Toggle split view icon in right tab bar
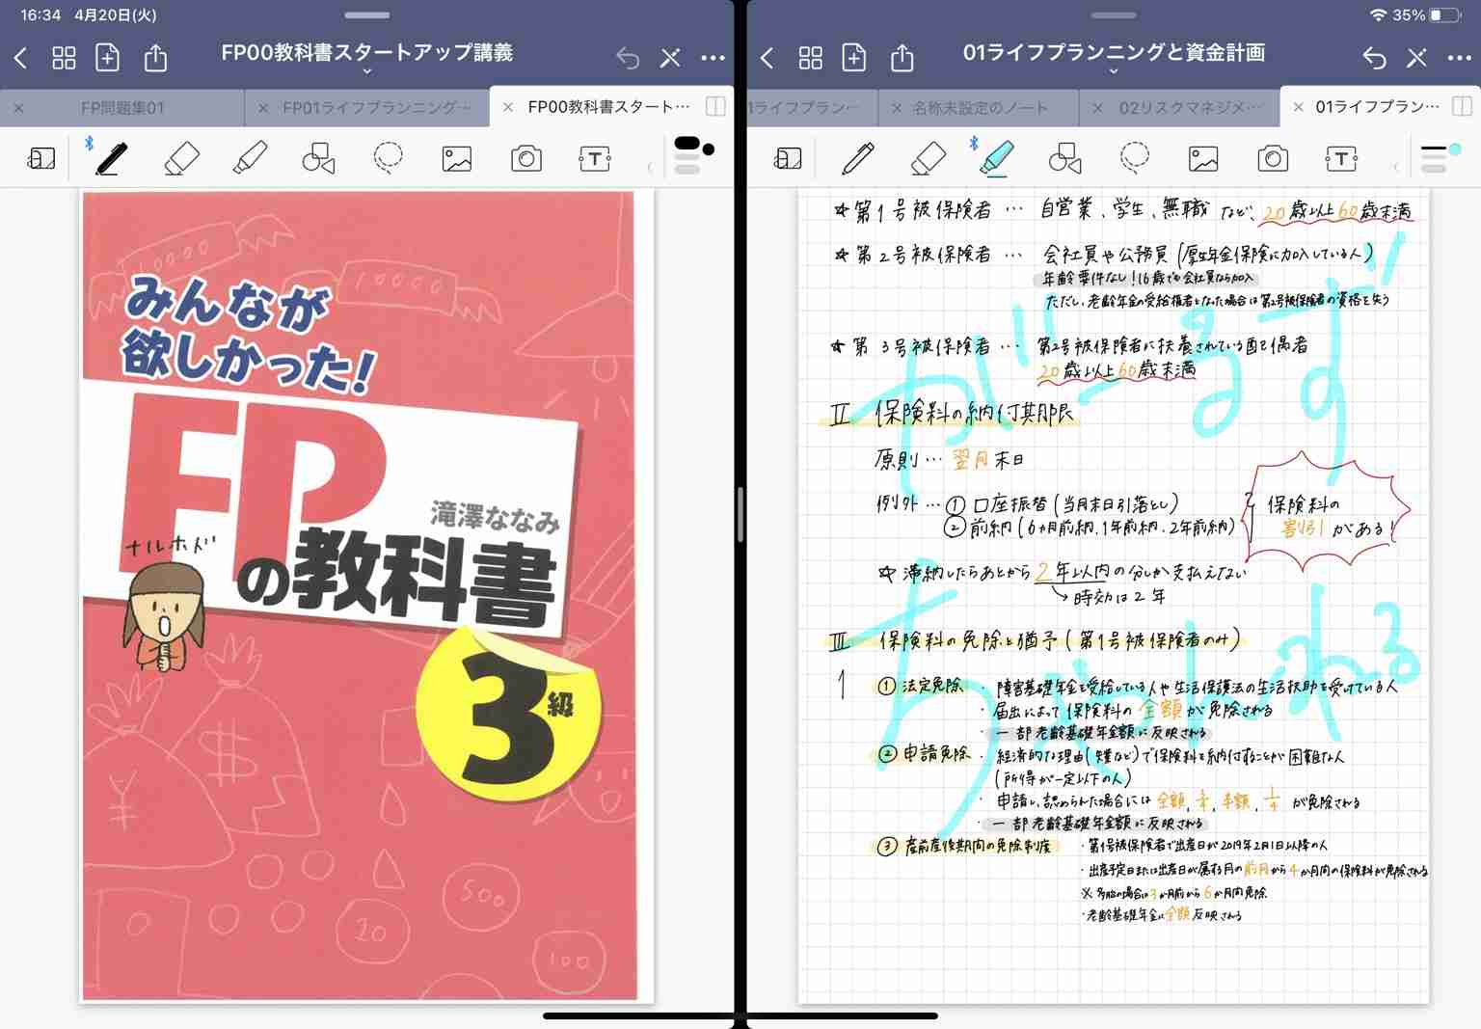The height and width of the screenshot is (1029, 1481). point(1462,106)
